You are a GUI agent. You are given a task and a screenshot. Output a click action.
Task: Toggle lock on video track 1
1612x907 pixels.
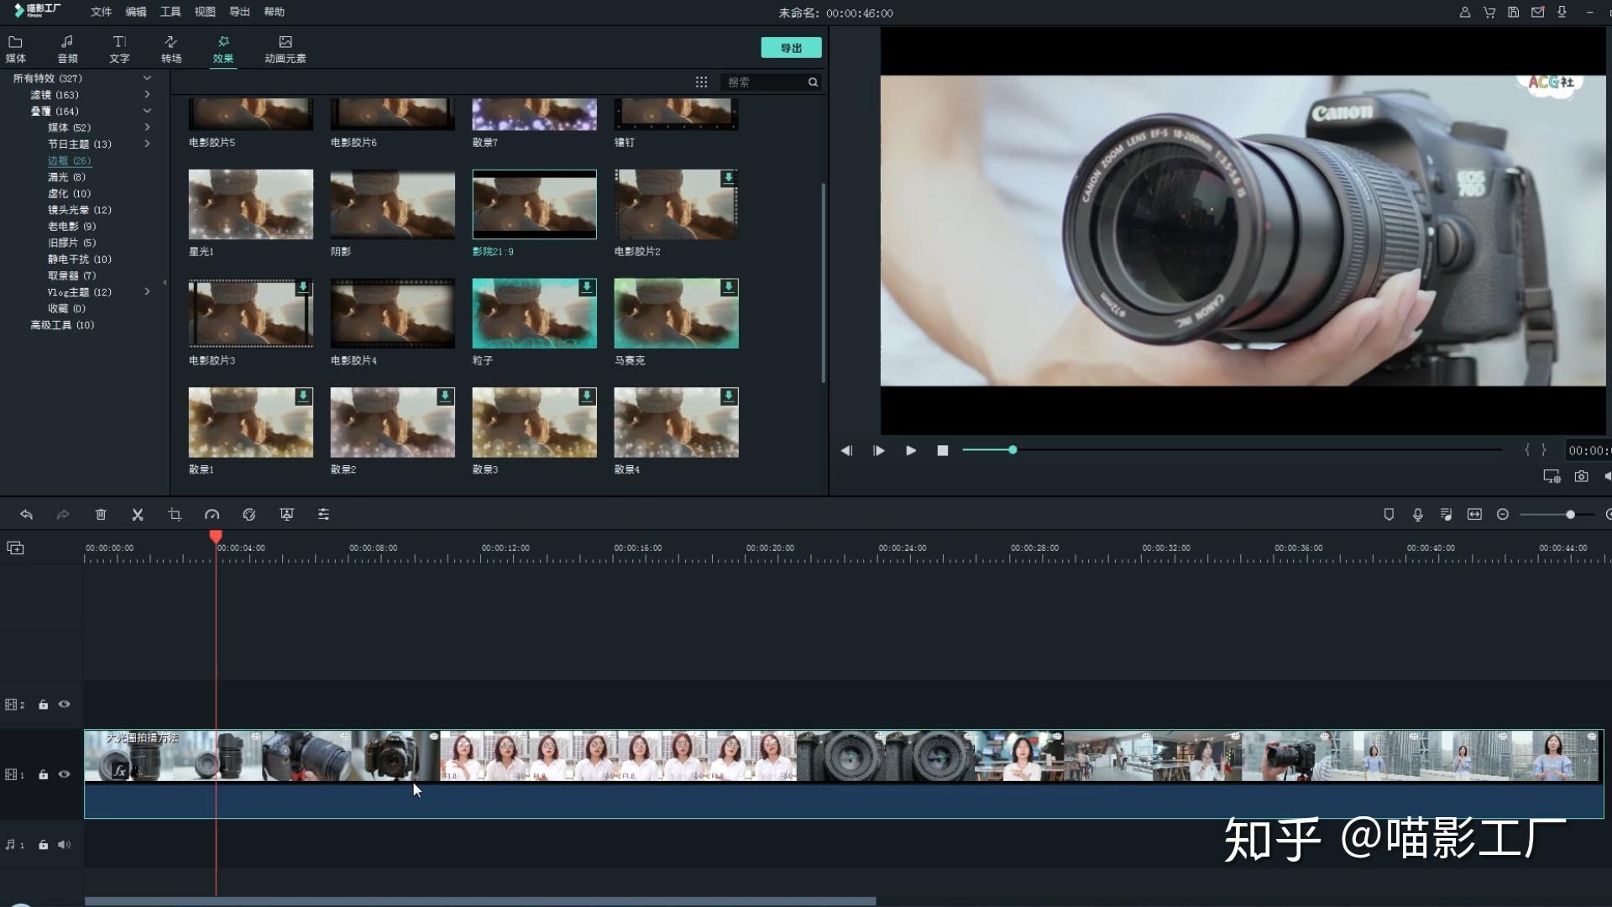(43, 774)
